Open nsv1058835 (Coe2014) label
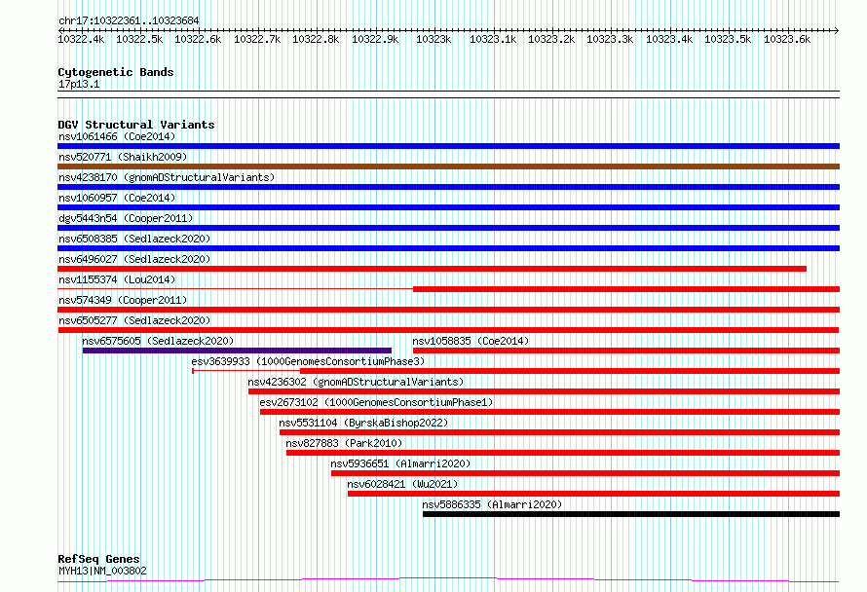867x592 pixels. coord(471,341)
